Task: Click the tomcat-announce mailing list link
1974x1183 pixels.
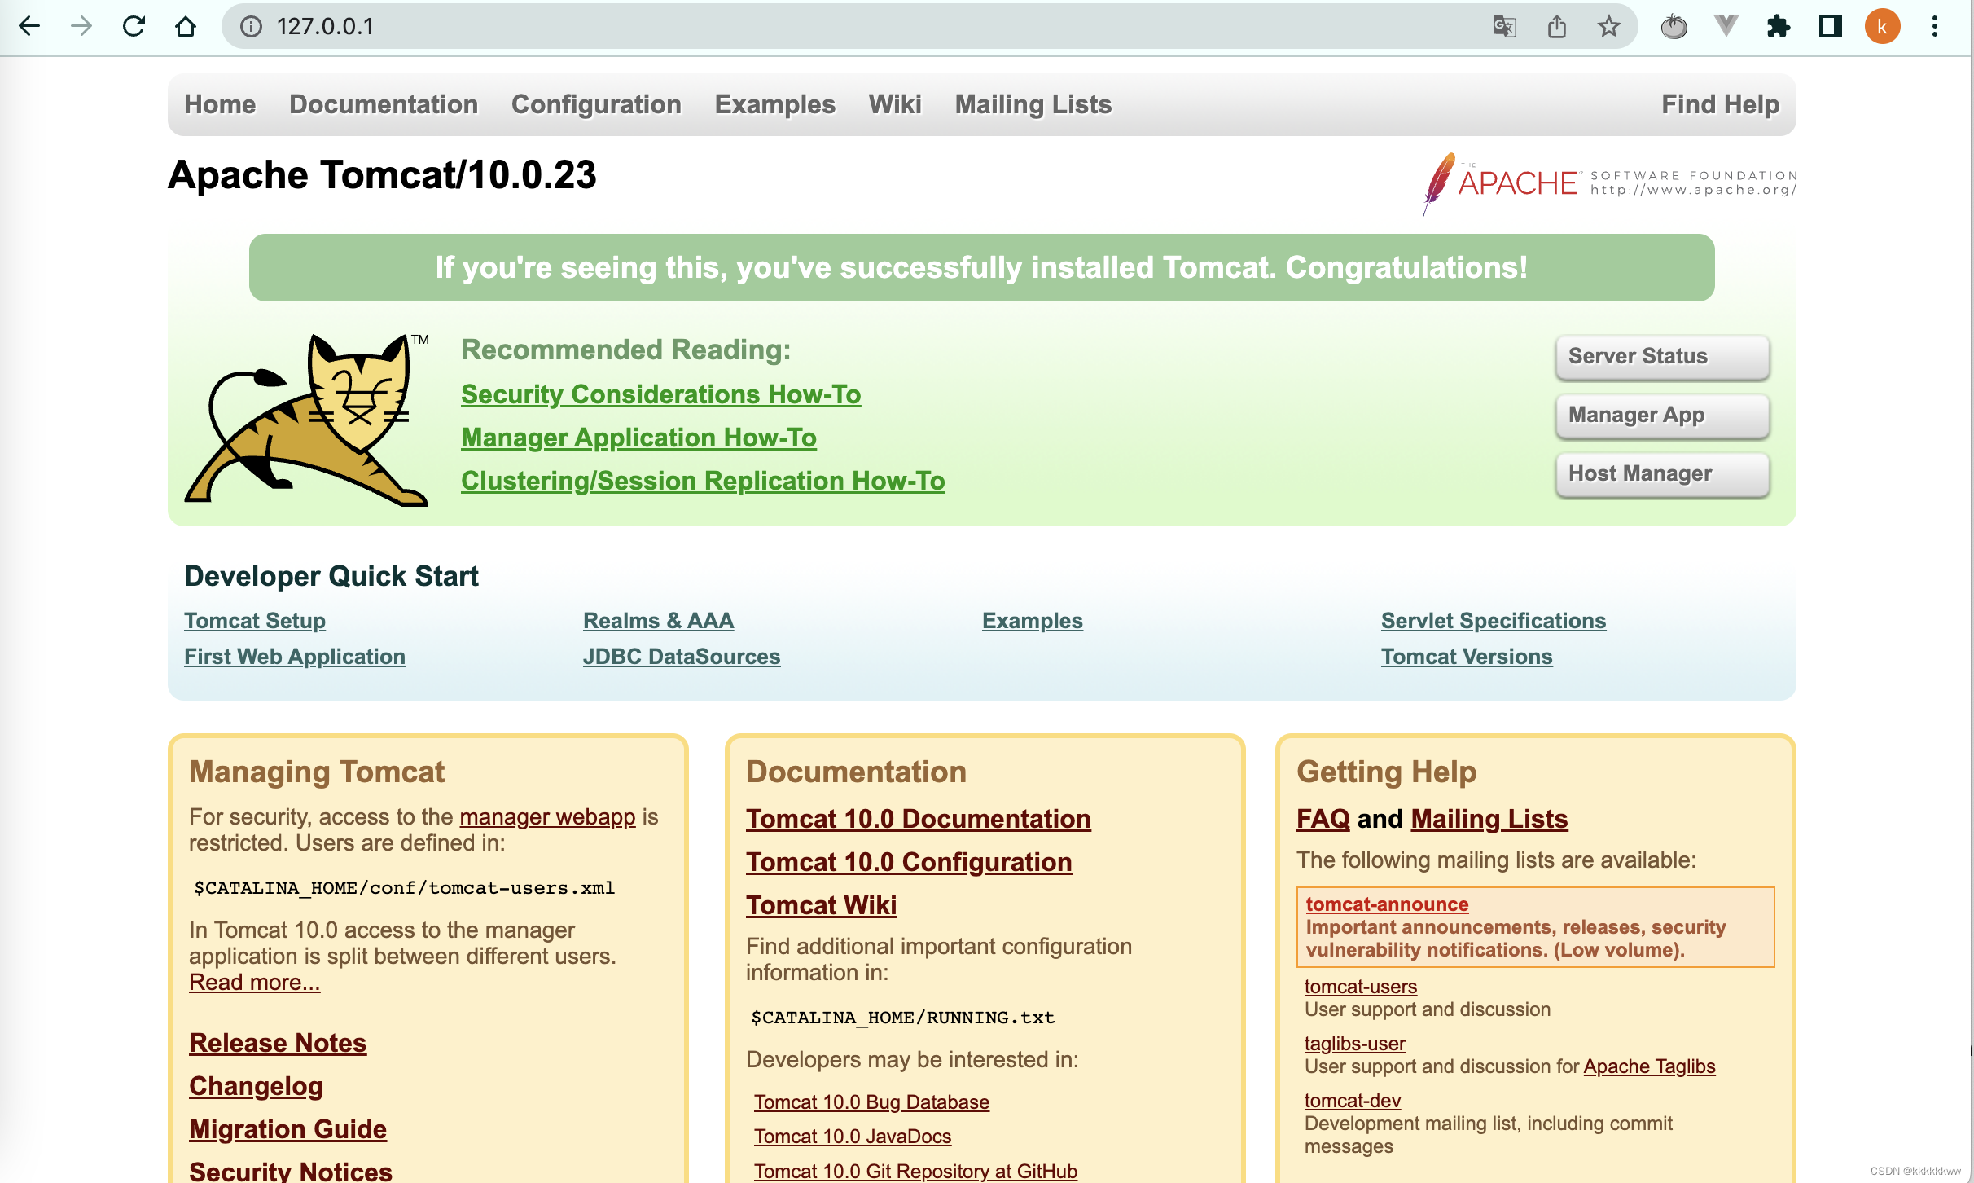Action: pyautogui.click(x=1386, y=903)
